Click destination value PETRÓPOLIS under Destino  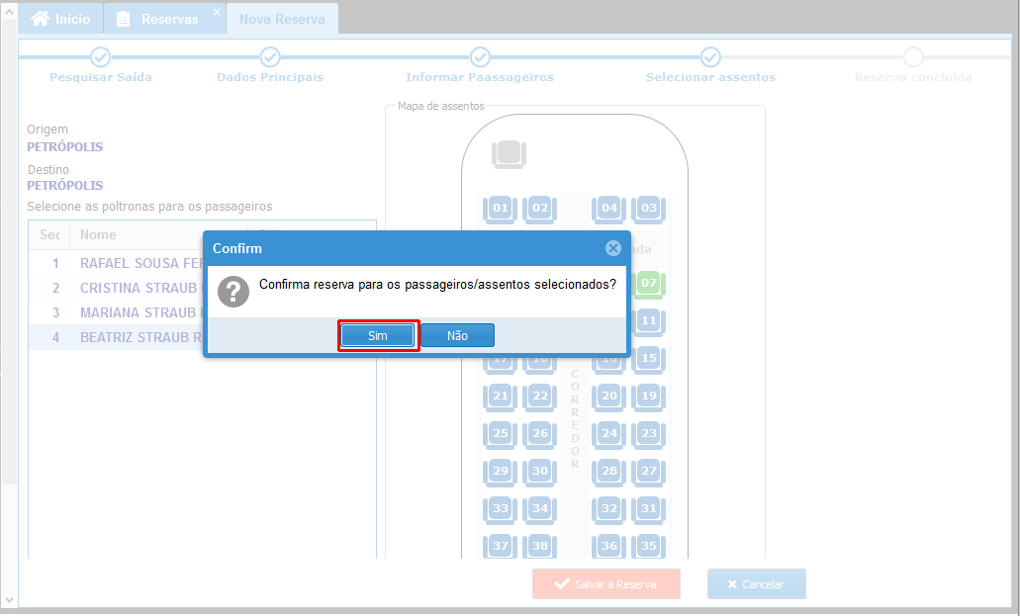[65, 185]
